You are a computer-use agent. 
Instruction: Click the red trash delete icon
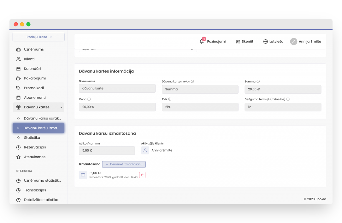tap(142, 175)
